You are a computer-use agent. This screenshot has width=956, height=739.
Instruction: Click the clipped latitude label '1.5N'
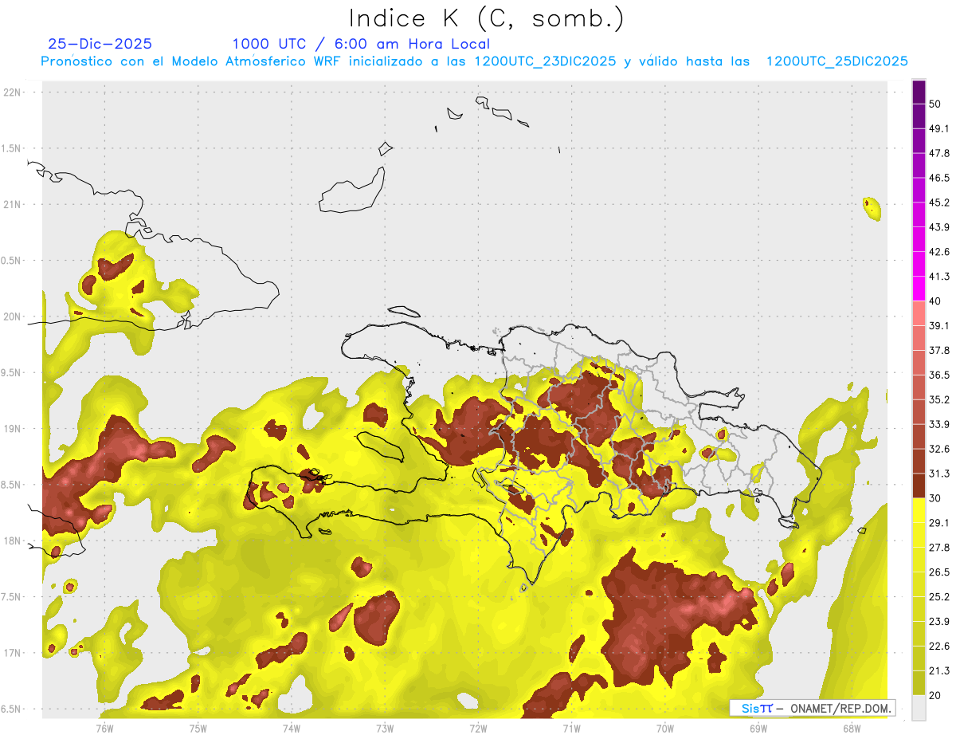12,148
